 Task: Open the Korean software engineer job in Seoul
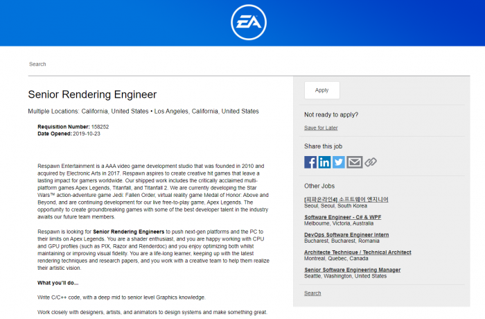(x=346, y=200)
